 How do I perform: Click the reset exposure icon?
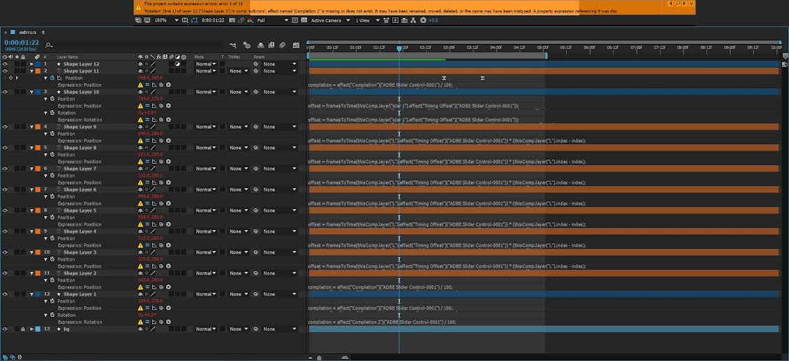422,20
